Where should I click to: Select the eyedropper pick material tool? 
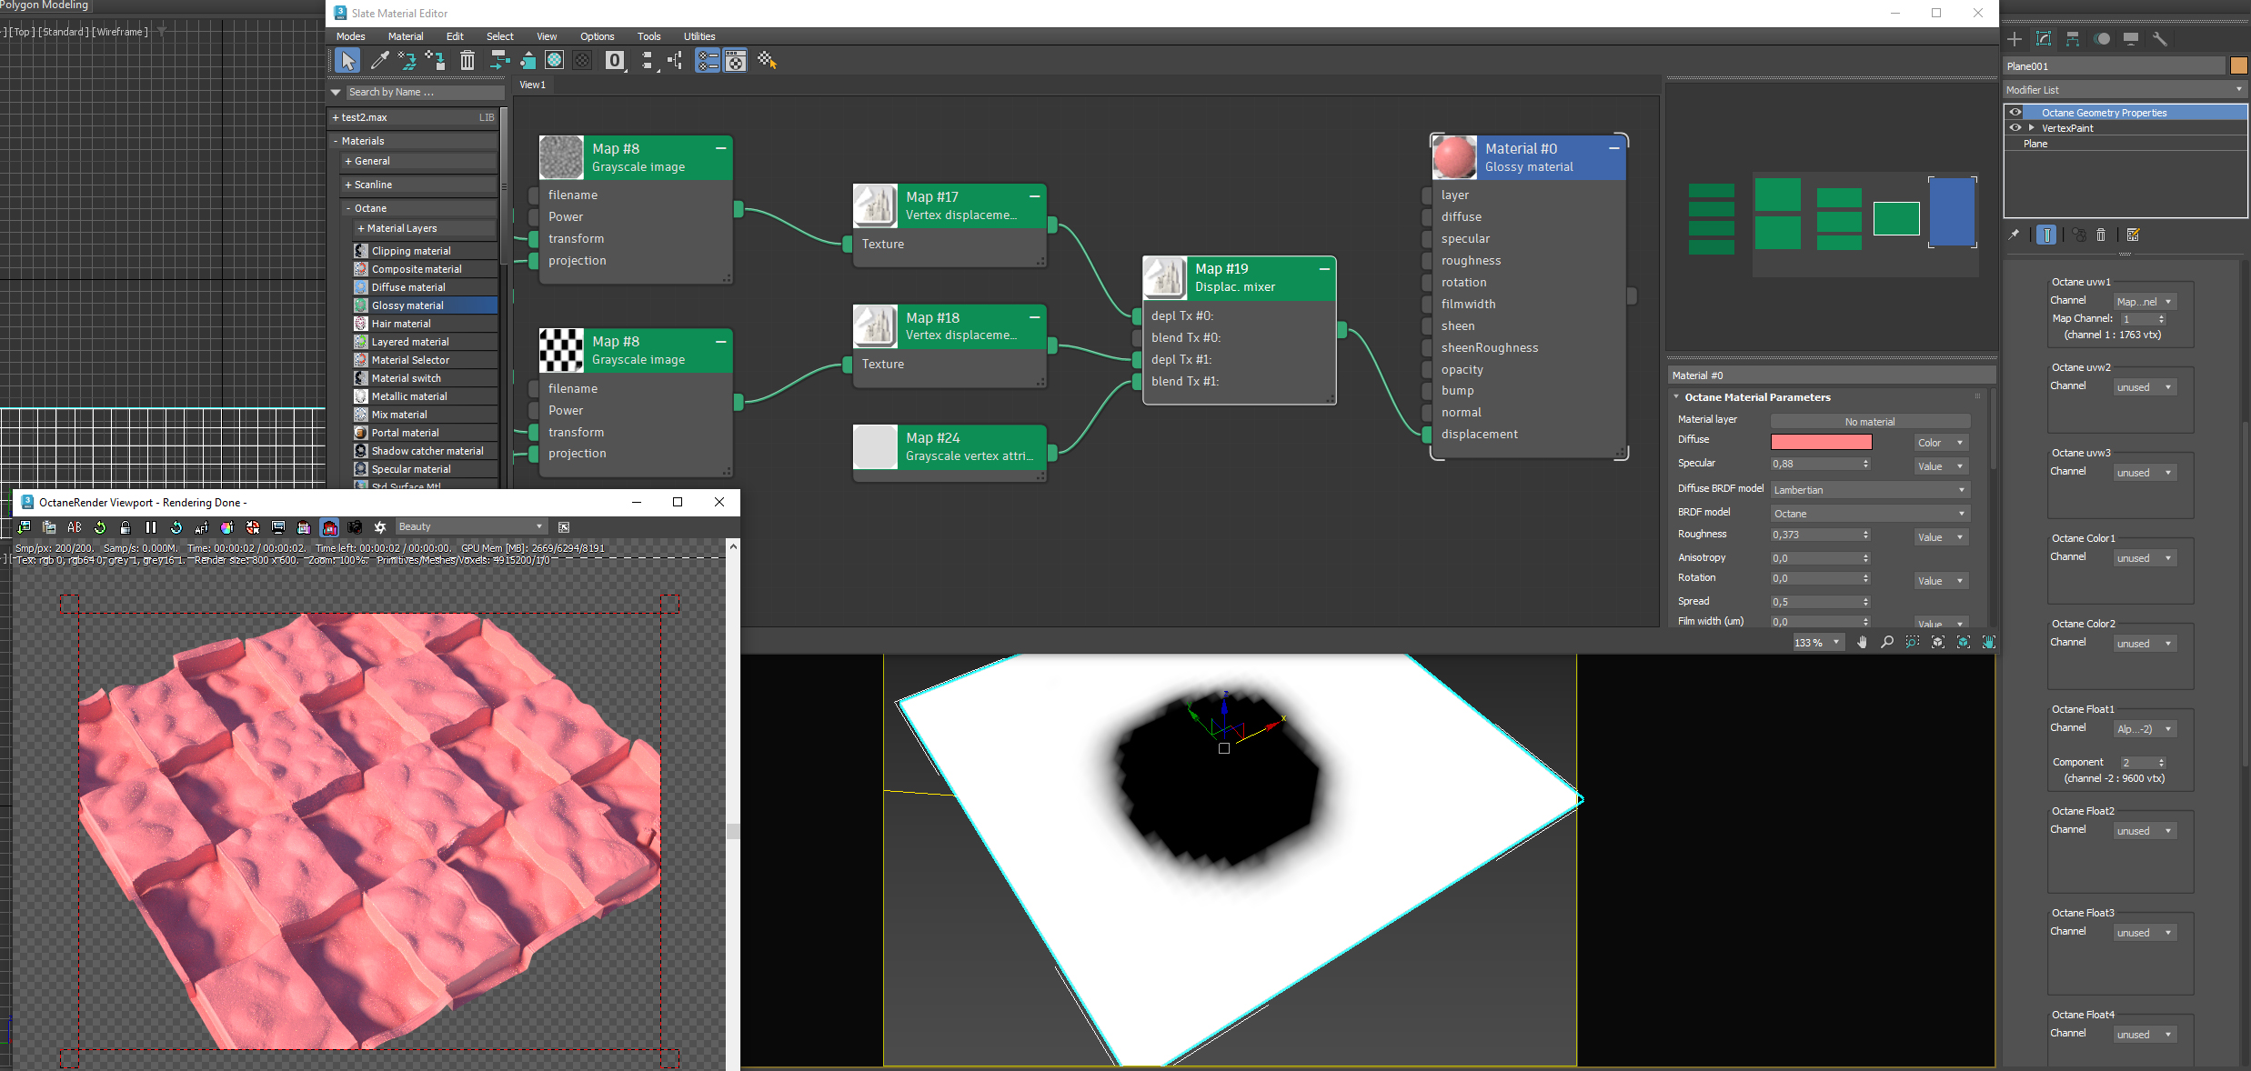[379, 61]
